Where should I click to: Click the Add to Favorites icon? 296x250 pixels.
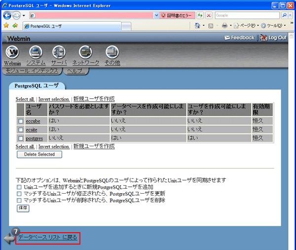[15, 25]
